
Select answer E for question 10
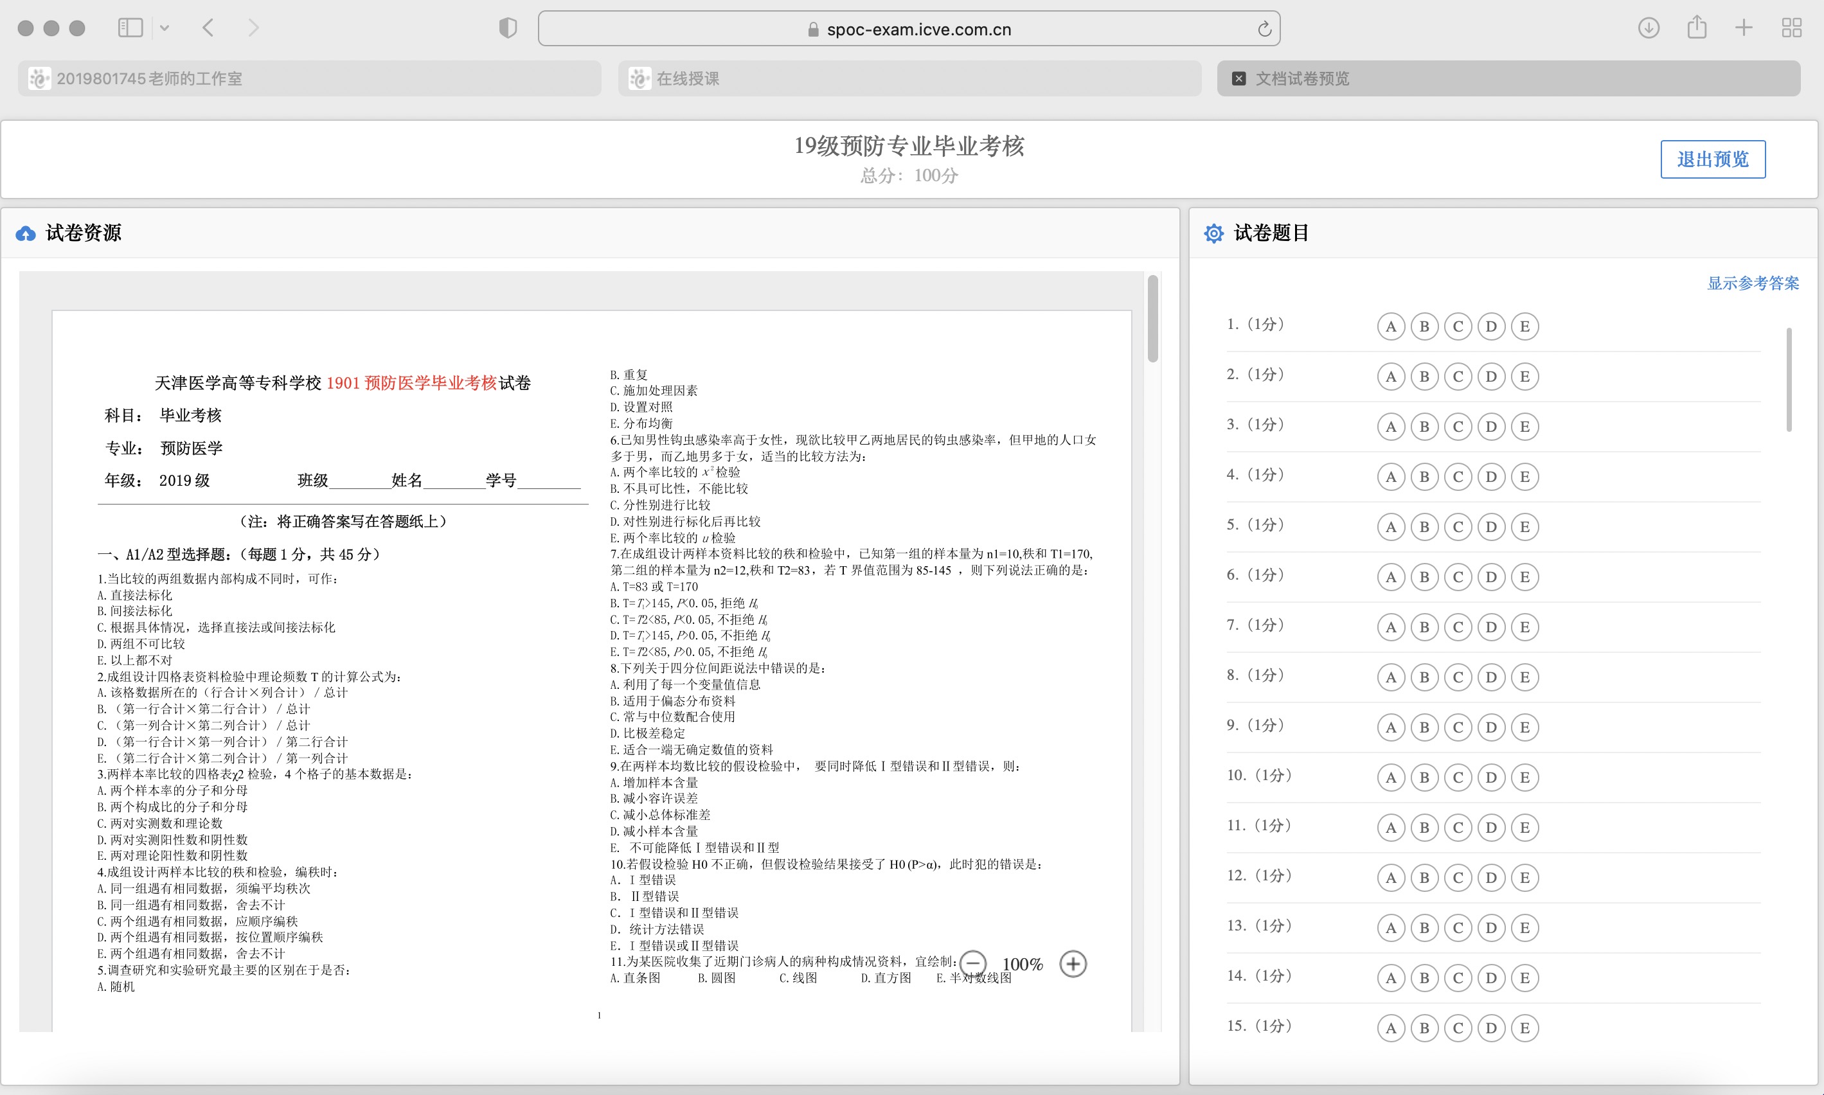[1524, 777]
